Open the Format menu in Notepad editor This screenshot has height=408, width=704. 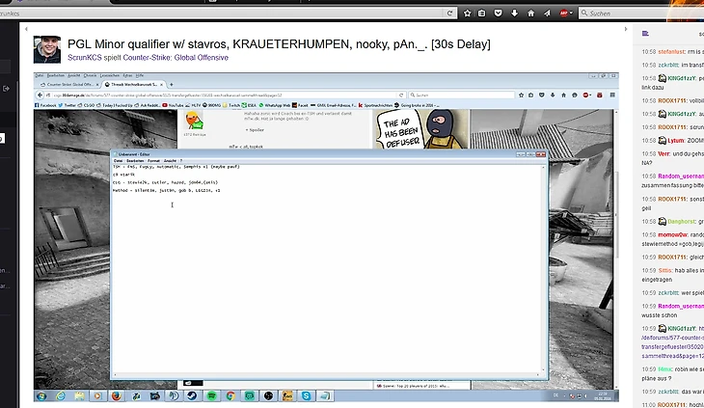click(x=155, y=160)
